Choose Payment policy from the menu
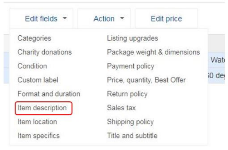The height and width of the screenshot is (150, 228). tap(131, 66)
